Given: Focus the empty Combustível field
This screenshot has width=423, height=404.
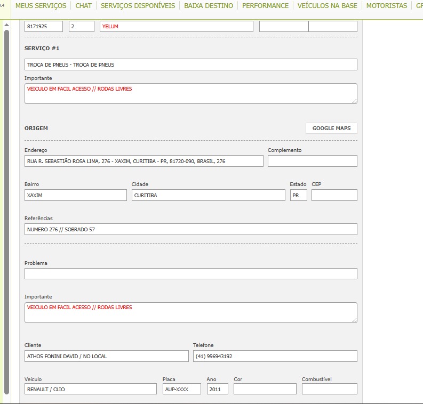Looking at the screenshot, I should 329,389.
